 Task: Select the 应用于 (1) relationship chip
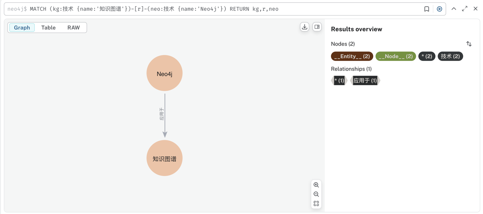coord(365,80)
